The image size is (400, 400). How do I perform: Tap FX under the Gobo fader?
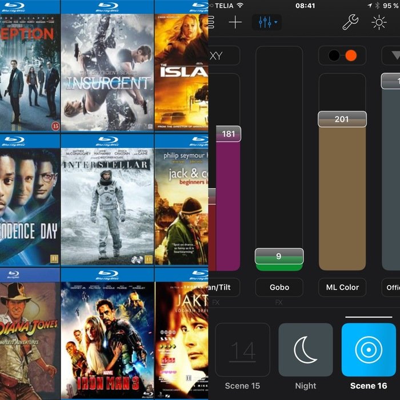tap(279, 302)
